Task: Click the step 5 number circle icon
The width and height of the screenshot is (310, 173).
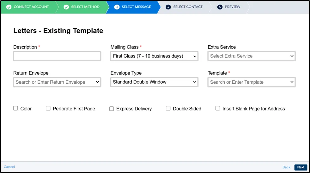Action: pyautogui.click(x=220, y=7)
